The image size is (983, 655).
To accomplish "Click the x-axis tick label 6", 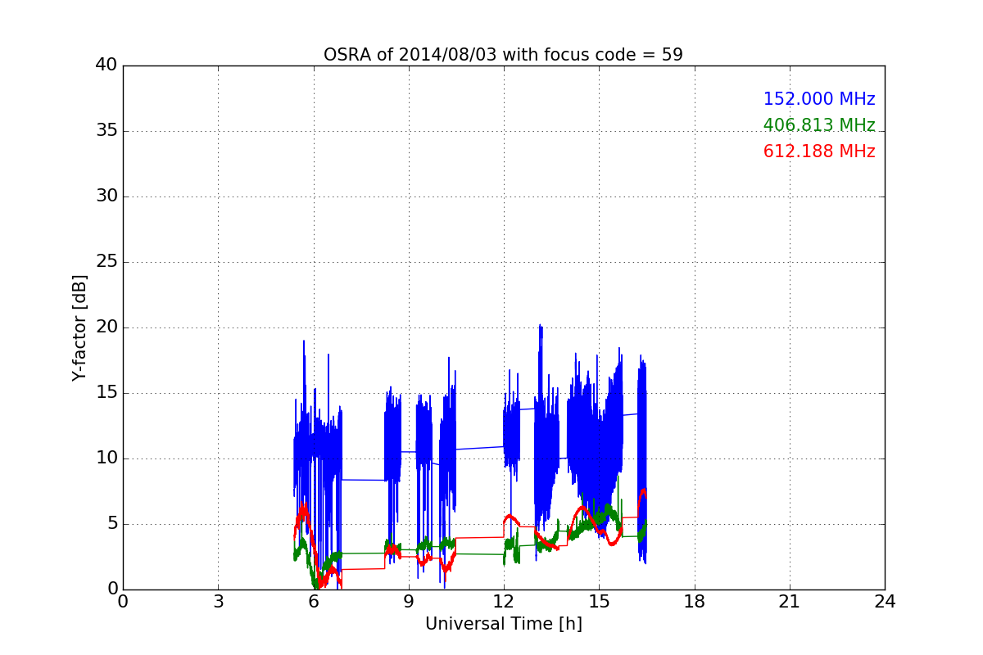I will point(314,602).
